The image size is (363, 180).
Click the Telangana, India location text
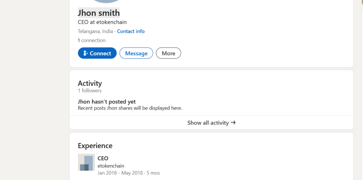(x=95, y=31)
